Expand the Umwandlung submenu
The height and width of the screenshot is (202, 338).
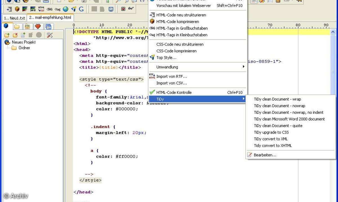(x=197, y=67)
